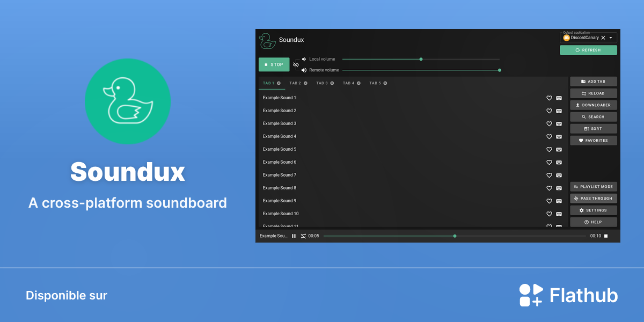This screenshot has width=644, height=322.
Task: Favorite Example Sound 2 with heart icon
Action: point(549,111)
